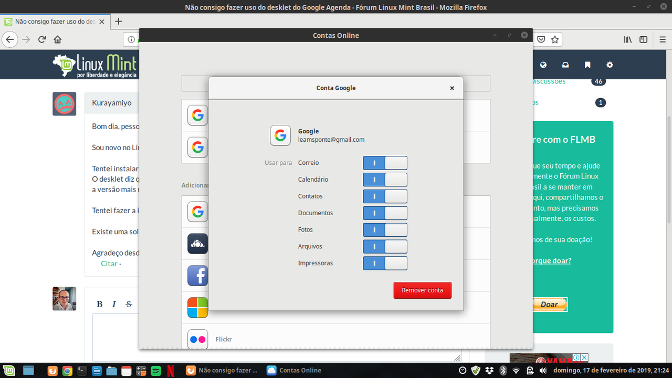Launch Netflix from the taskbar
The height and width of the screenshot is (378, 672).
click(x=171, y=370)
